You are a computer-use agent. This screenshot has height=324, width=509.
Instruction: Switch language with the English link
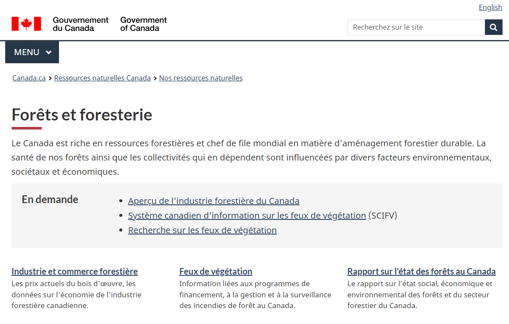490,7
